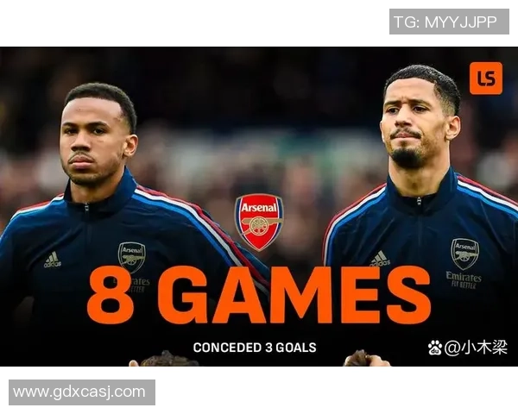This screenshot has width=518, height=414.
Task: Click the orange LS logo badge
Action: (485, 78)
